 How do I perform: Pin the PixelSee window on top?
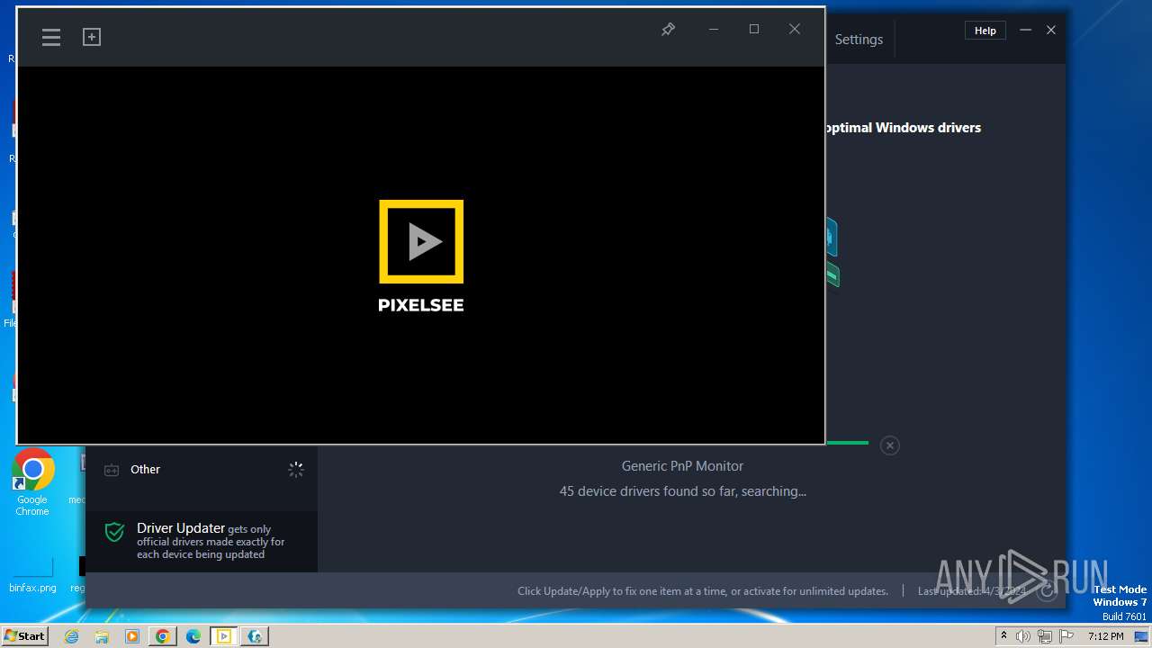[668, 30]
